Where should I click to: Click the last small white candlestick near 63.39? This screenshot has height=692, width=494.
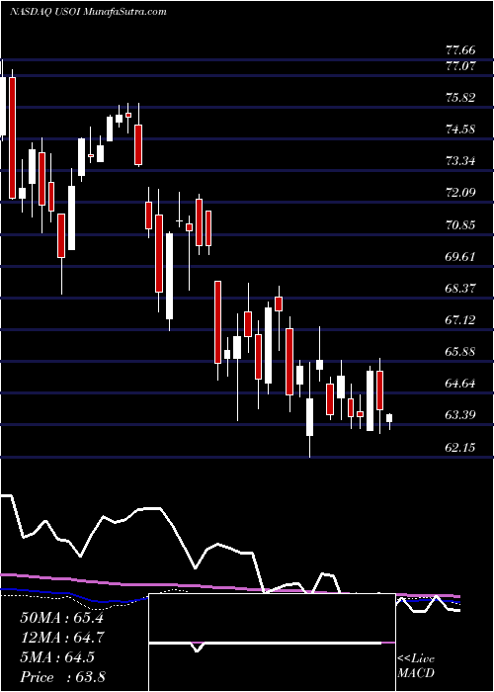click(x=389, y=420)
